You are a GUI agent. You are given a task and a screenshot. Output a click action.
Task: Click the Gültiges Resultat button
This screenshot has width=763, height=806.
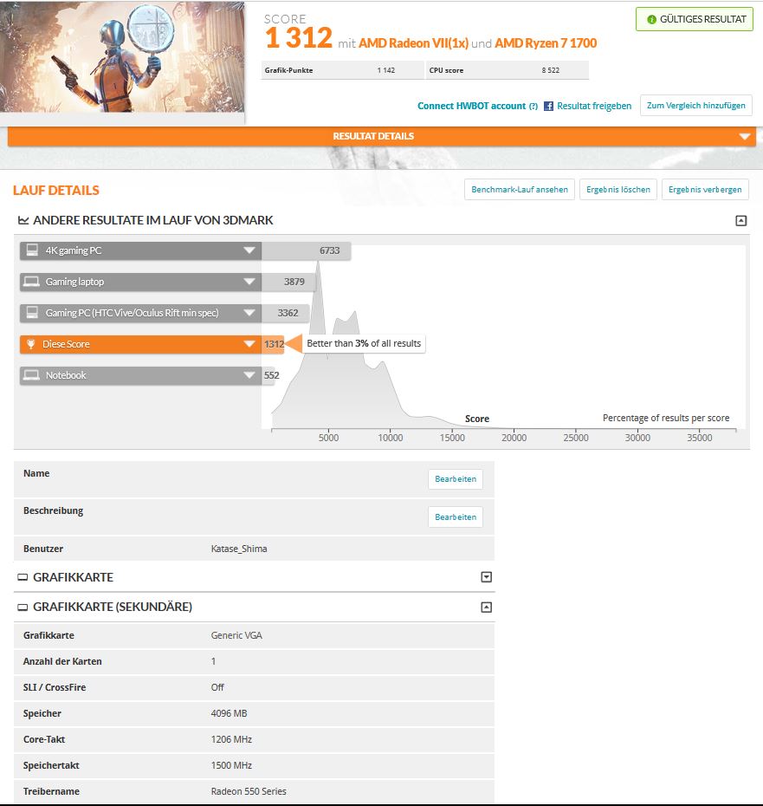(x=695, y=19)
